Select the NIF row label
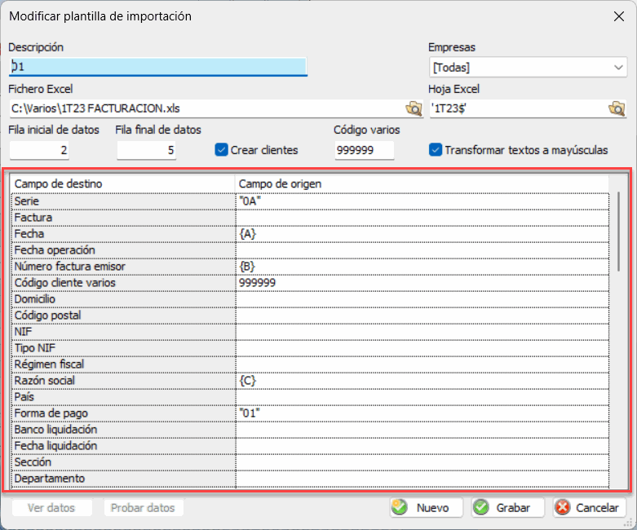637x530 pixels. [x=123, y=332]
